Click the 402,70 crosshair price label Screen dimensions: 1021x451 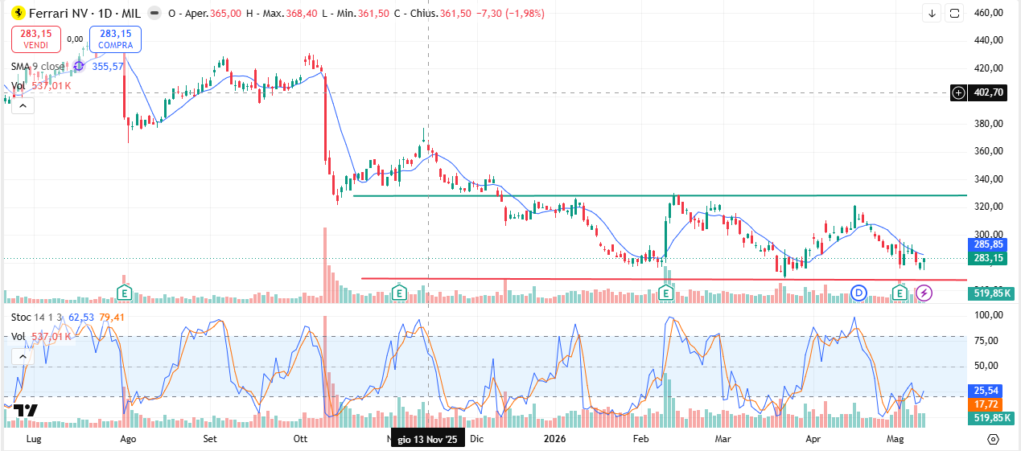[988, 92]
